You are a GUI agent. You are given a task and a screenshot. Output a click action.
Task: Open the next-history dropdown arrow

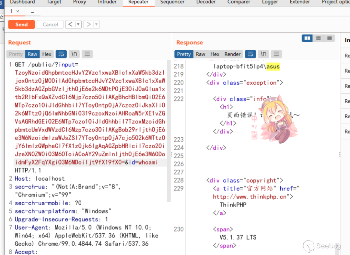pos(96,25)
